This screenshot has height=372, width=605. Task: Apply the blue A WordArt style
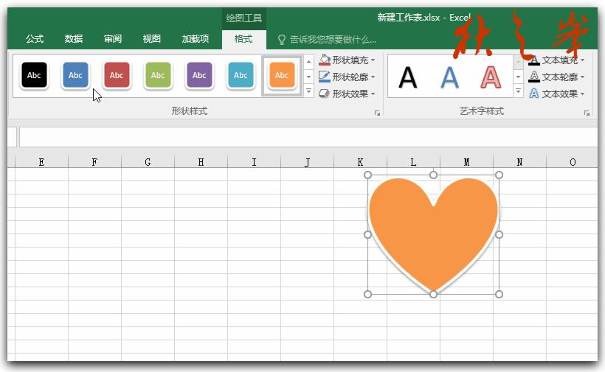click(449, 77)
